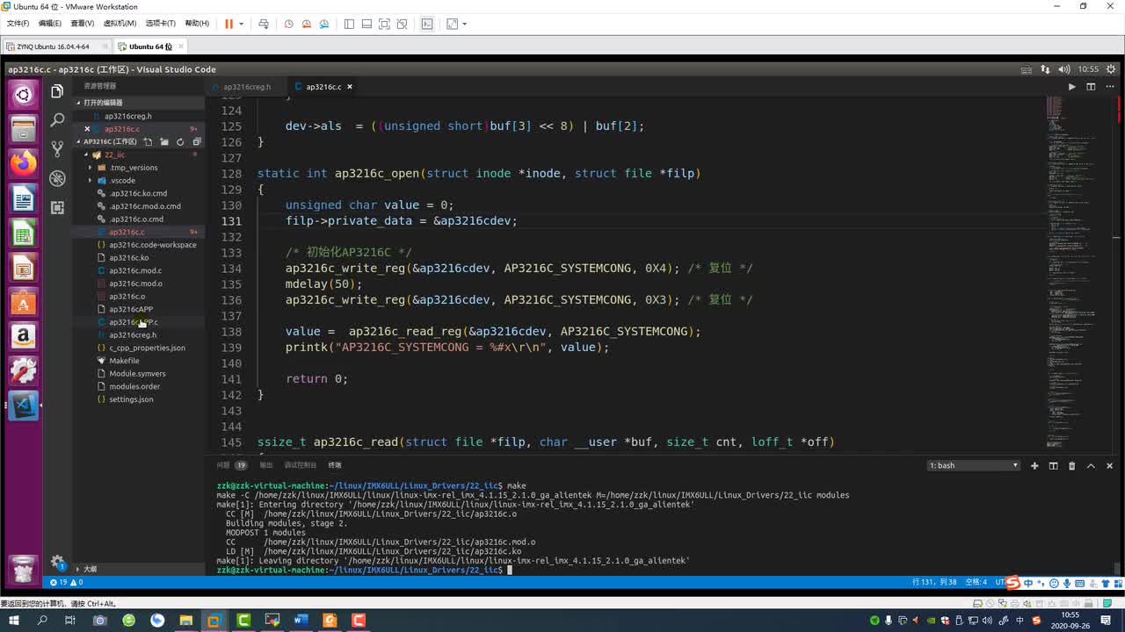Open ap3216cAPP.c file in explorer
This screenshot has height=632, width=1125.
click(134, 322)
